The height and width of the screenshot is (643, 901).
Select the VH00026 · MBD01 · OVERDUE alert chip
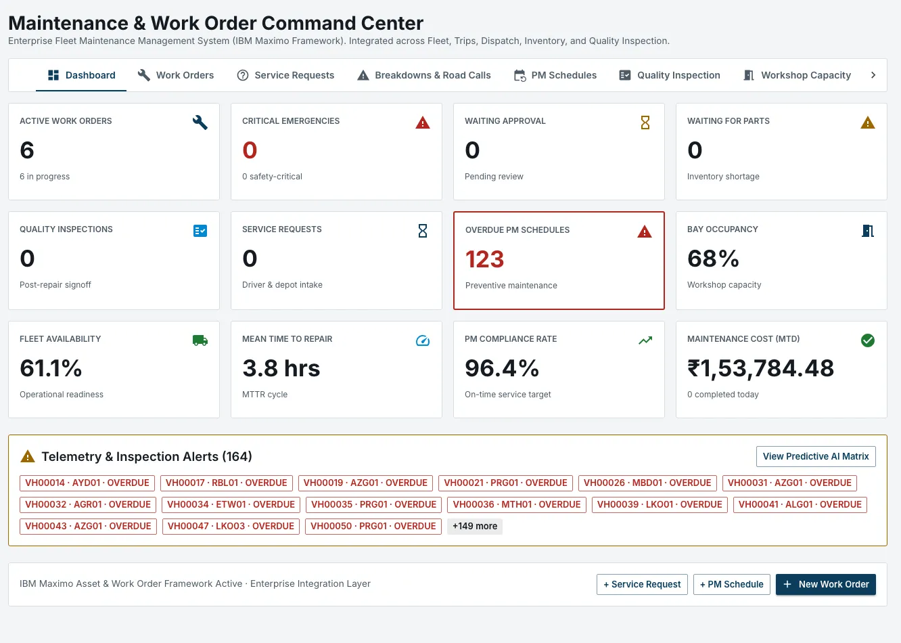point(647,483)
